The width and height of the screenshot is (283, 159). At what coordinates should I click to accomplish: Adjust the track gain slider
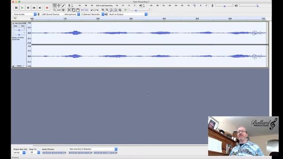click(19, 30)
